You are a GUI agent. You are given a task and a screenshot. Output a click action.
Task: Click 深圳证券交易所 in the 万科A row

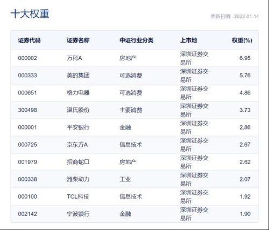point(194,58)
